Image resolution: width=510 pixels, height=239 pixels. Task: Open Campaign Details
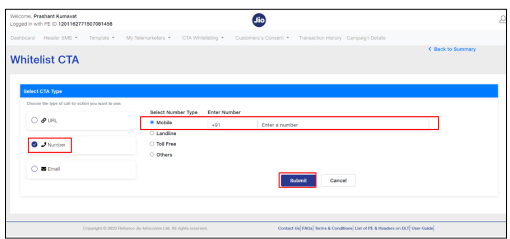[x=366, y=38]
